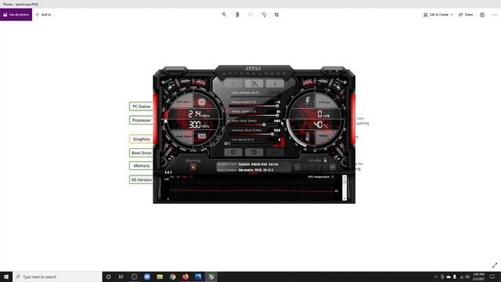501x282 pixels.
Task: Open Task View on the taskbar
Action: pos(121,277)
